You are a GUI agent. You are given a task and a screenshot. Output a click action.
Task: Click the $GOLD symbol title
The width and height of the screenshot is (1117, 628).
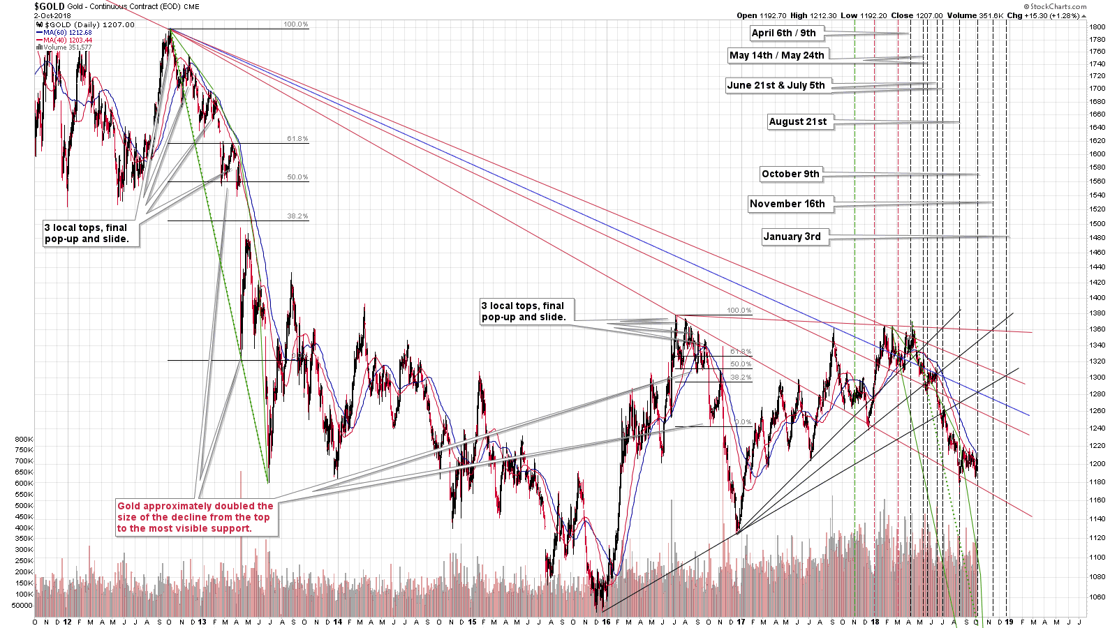click(50, 6)
